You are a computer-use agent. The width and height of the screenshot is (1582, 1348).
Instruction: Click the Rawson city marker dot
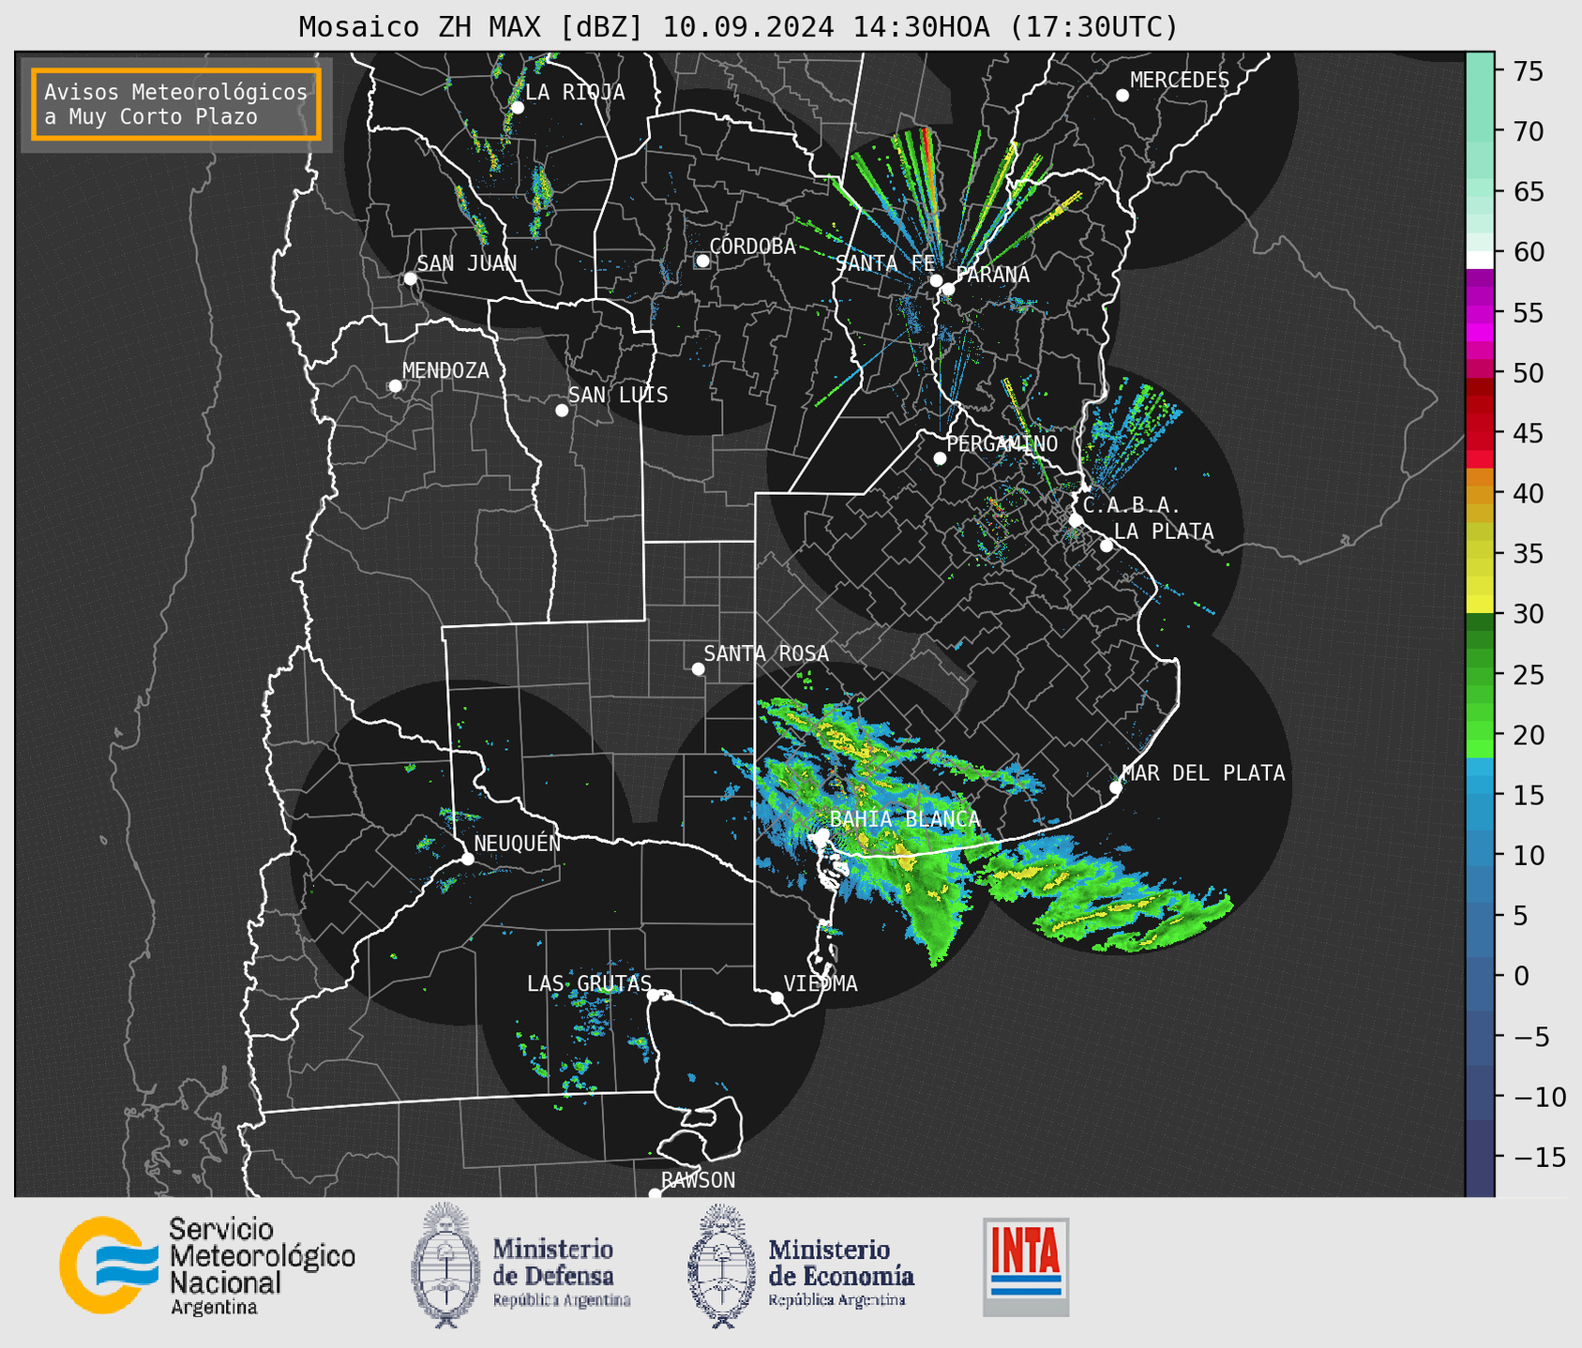tap(655, 1194)
